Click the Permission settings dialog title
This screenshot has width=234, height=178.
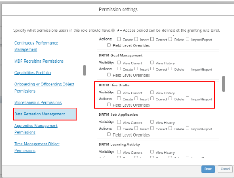[x=118, y=9]
